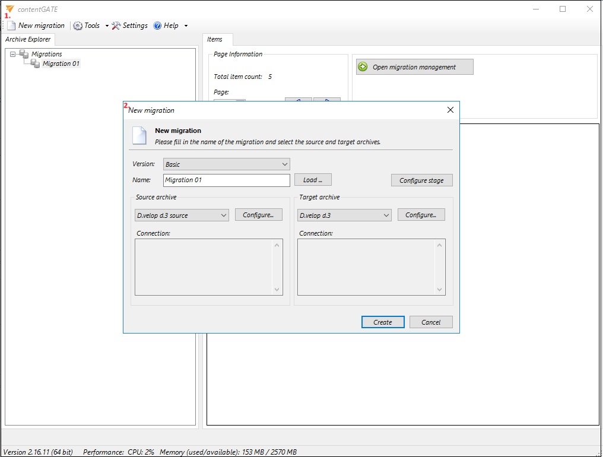The image size is (603, 457).
Task: Switch to the Archive Explorer tab
Action: (x=28, y=39)
